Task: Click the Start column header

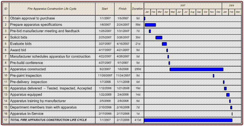Action: point(105,9)
